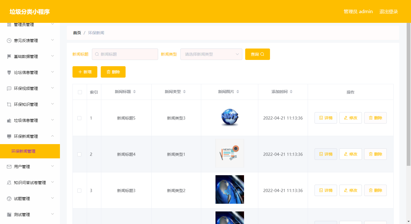Click 详情 button for 新闻标题3
411x224 pixels.
pos(326,190)
